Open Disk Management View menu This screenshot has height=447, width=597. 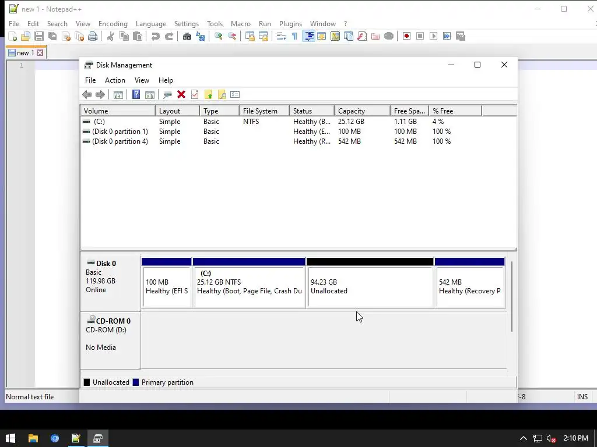pos(142,80)
